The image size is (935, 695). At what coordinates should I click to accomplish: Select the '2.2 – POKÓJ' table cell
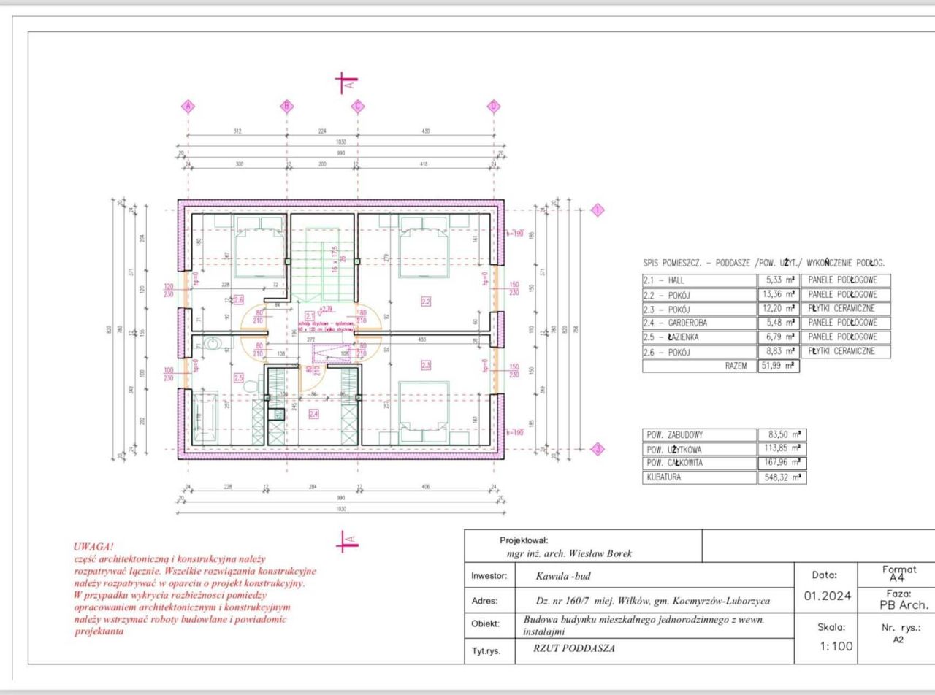point(700,294)
